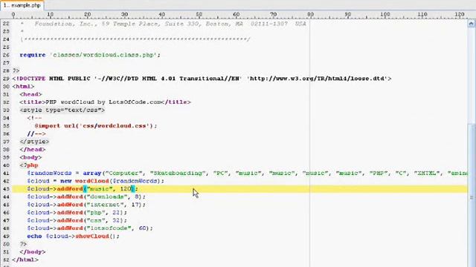Switch to the example.php tab
The width and height of the screenshot is (476, 267).
[22, 5]
